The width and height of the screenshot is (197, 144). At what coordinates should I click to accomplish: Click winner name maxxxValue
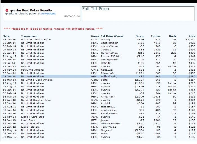(109, 46)
